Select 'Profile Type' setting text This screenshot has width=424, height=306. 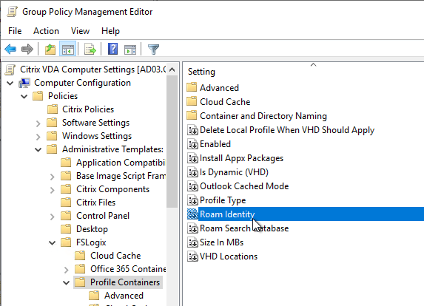tap(223, 200)
